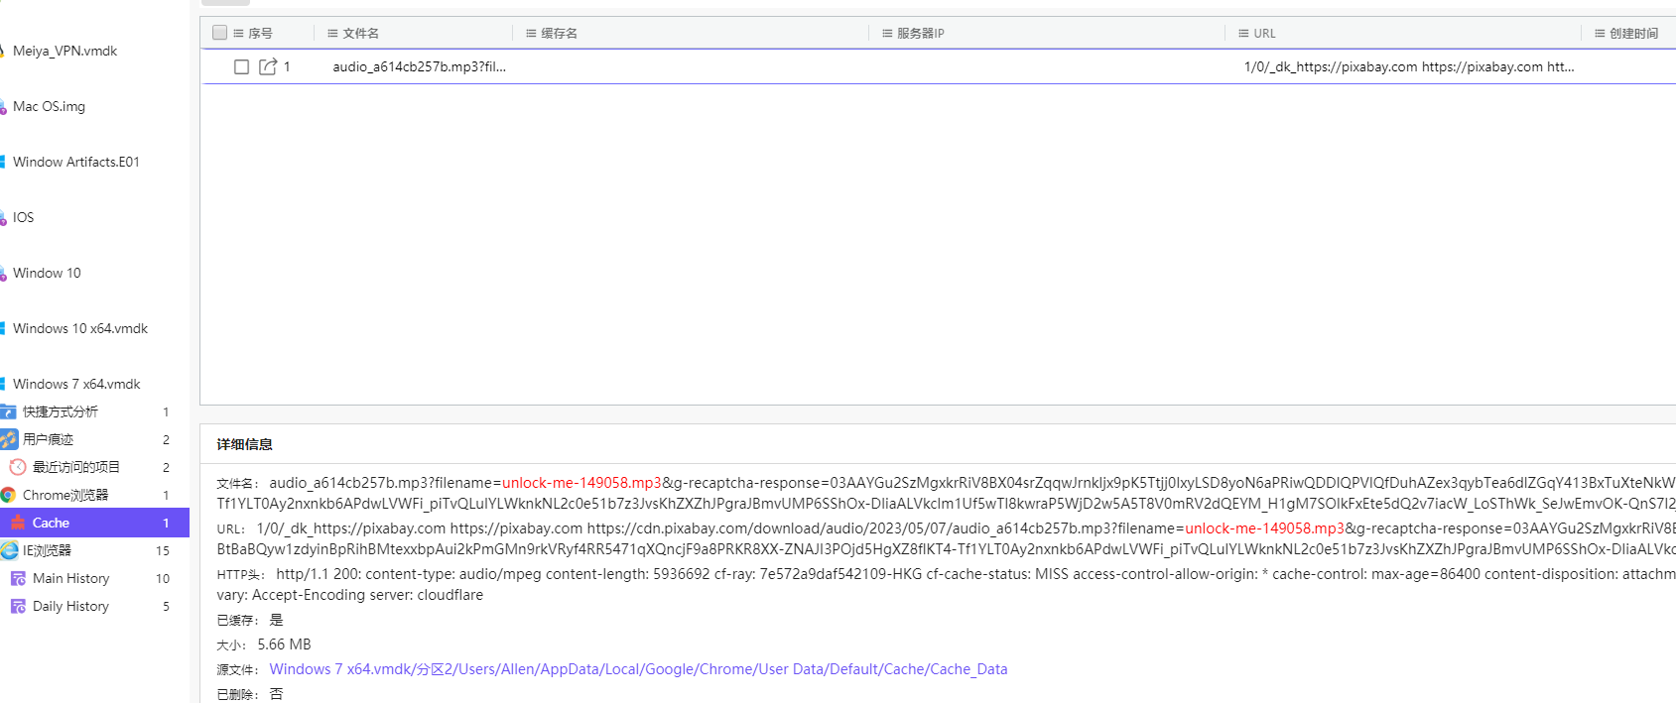Click the pixabay URL cell in row 1
The height and width of the screenshot is (703, 1676).
pos(1409,66)
